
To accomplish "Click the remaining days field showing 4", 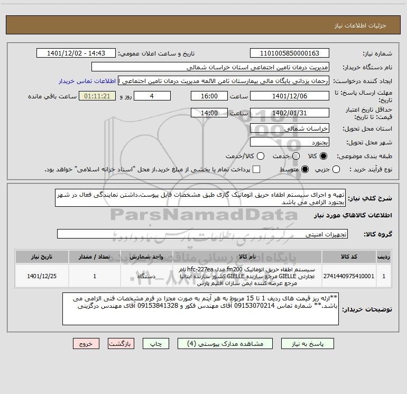I will 152,96.
